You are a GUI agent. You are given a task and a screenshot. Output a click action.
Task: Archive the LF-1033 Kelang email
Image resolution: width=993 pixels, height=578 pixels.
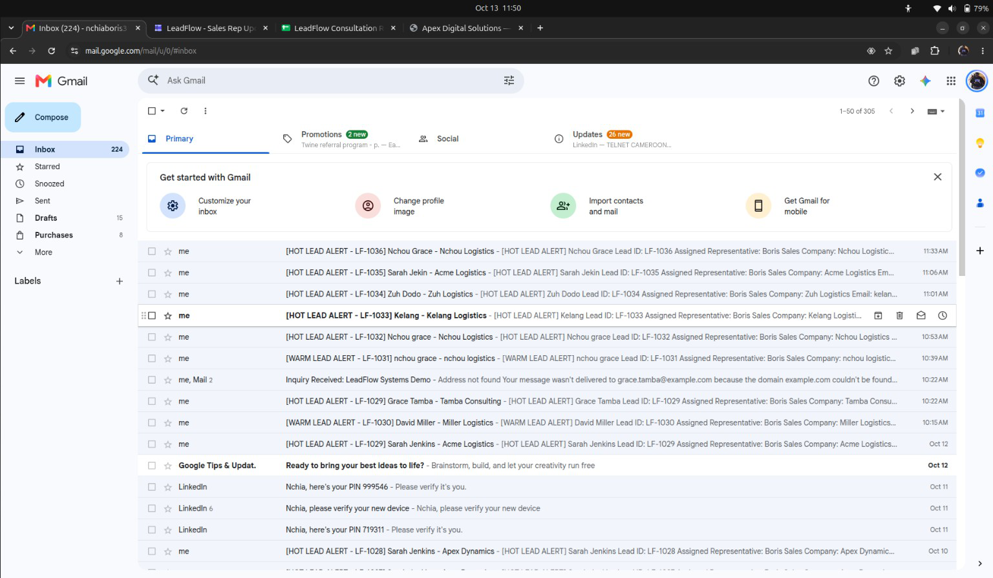(x=878, y=316)
